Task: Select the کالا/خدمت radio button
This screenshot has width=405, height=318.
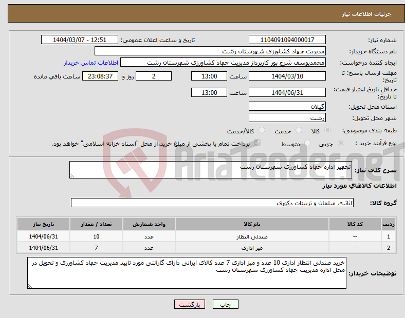Action: [262, 130]
